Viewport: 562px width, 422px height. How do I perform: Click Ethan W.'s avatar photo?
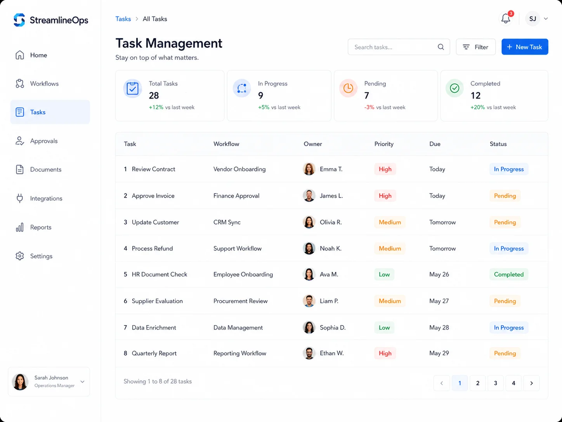[309, 353]
